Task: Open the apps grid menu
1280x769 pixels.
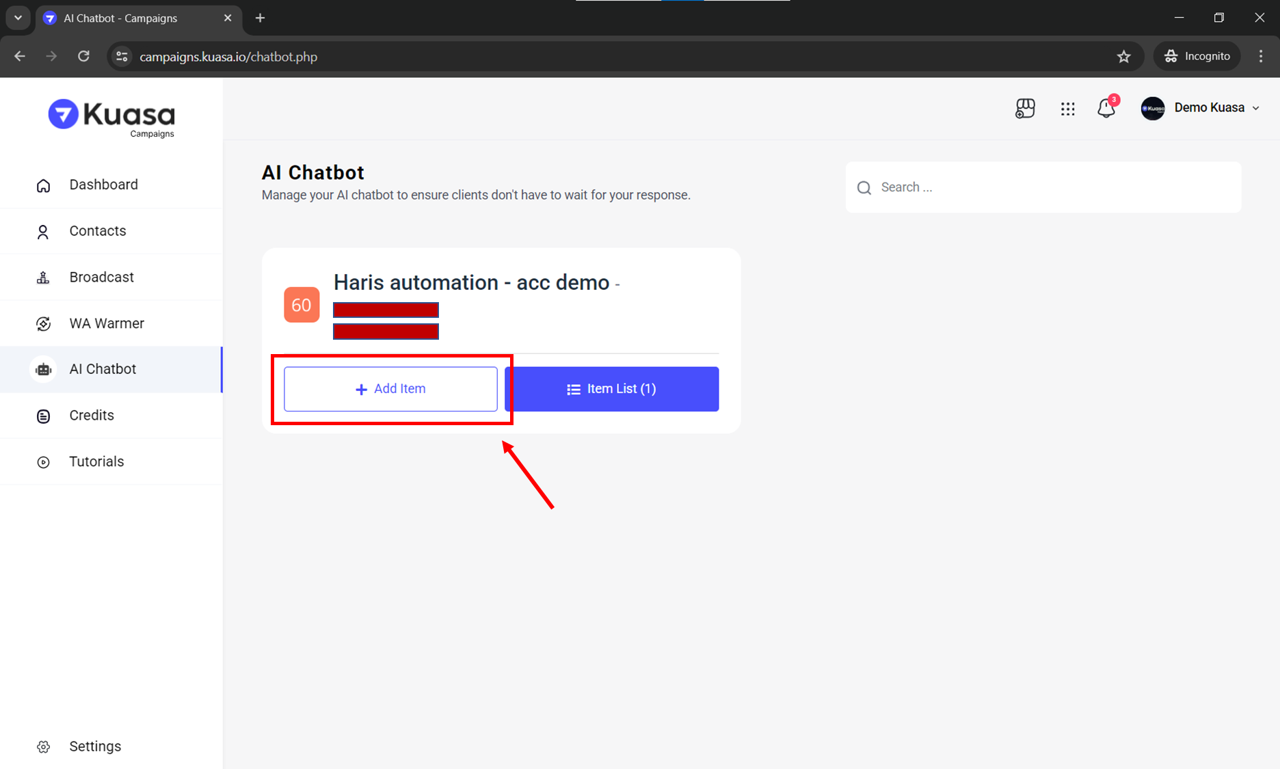Action: 1067,108
